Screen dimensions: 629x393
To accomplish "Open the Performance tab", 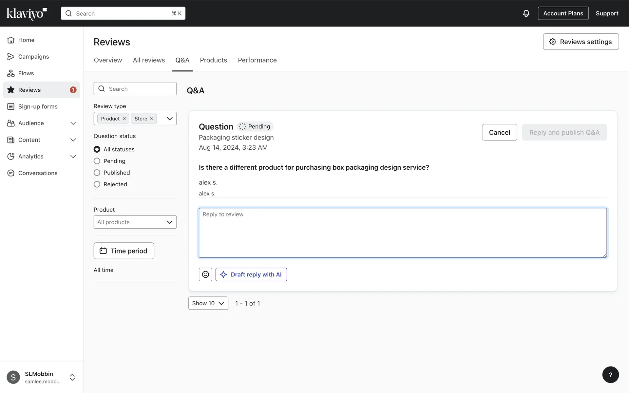I will (257, 60).
